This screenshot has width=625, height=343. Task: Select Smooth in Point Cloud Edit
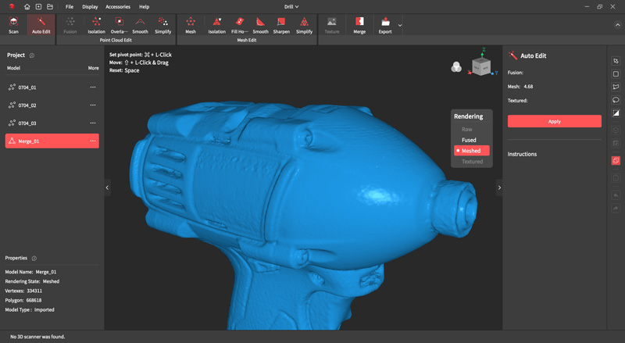[140, 25]
